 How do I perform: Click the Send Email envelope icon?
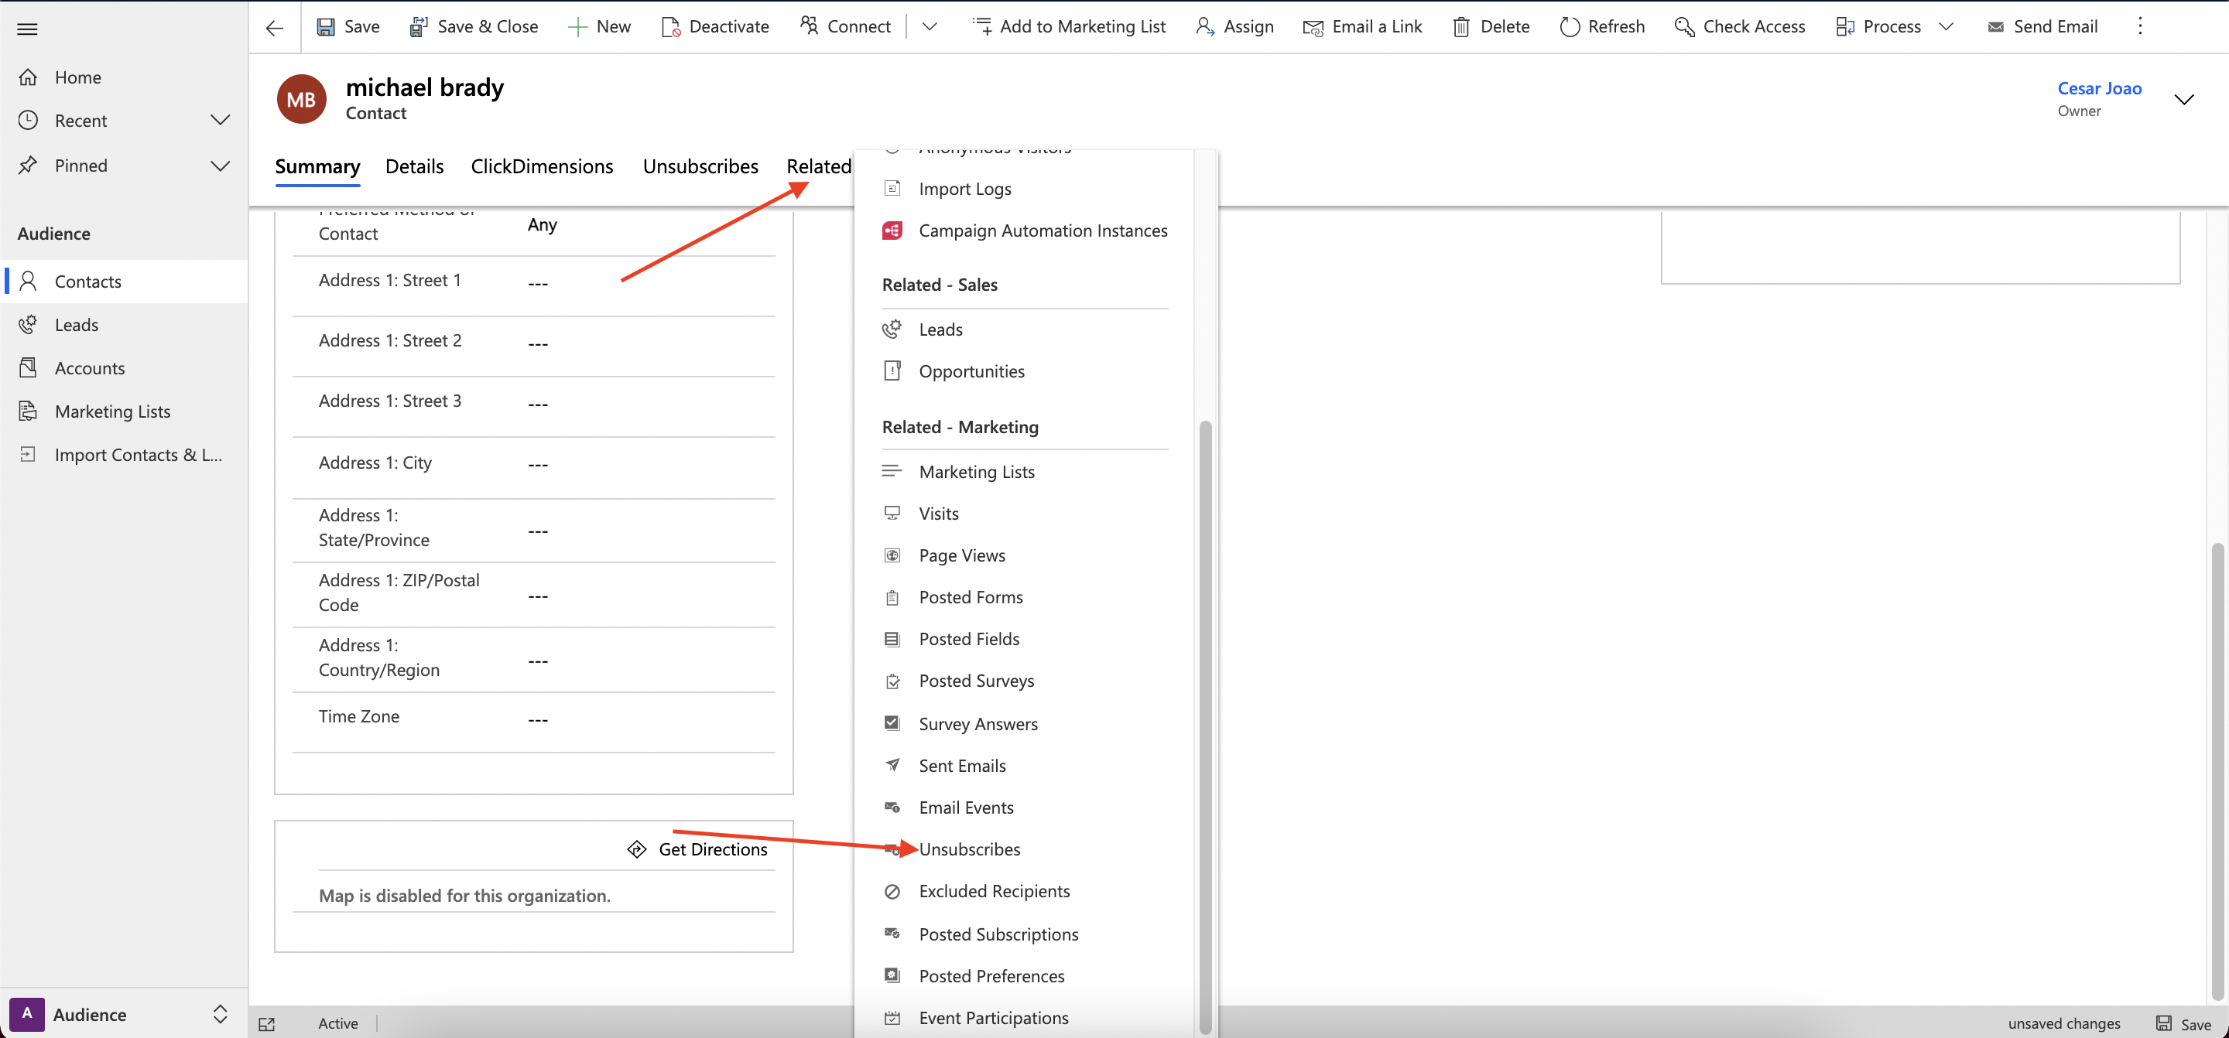[1995, 27]
